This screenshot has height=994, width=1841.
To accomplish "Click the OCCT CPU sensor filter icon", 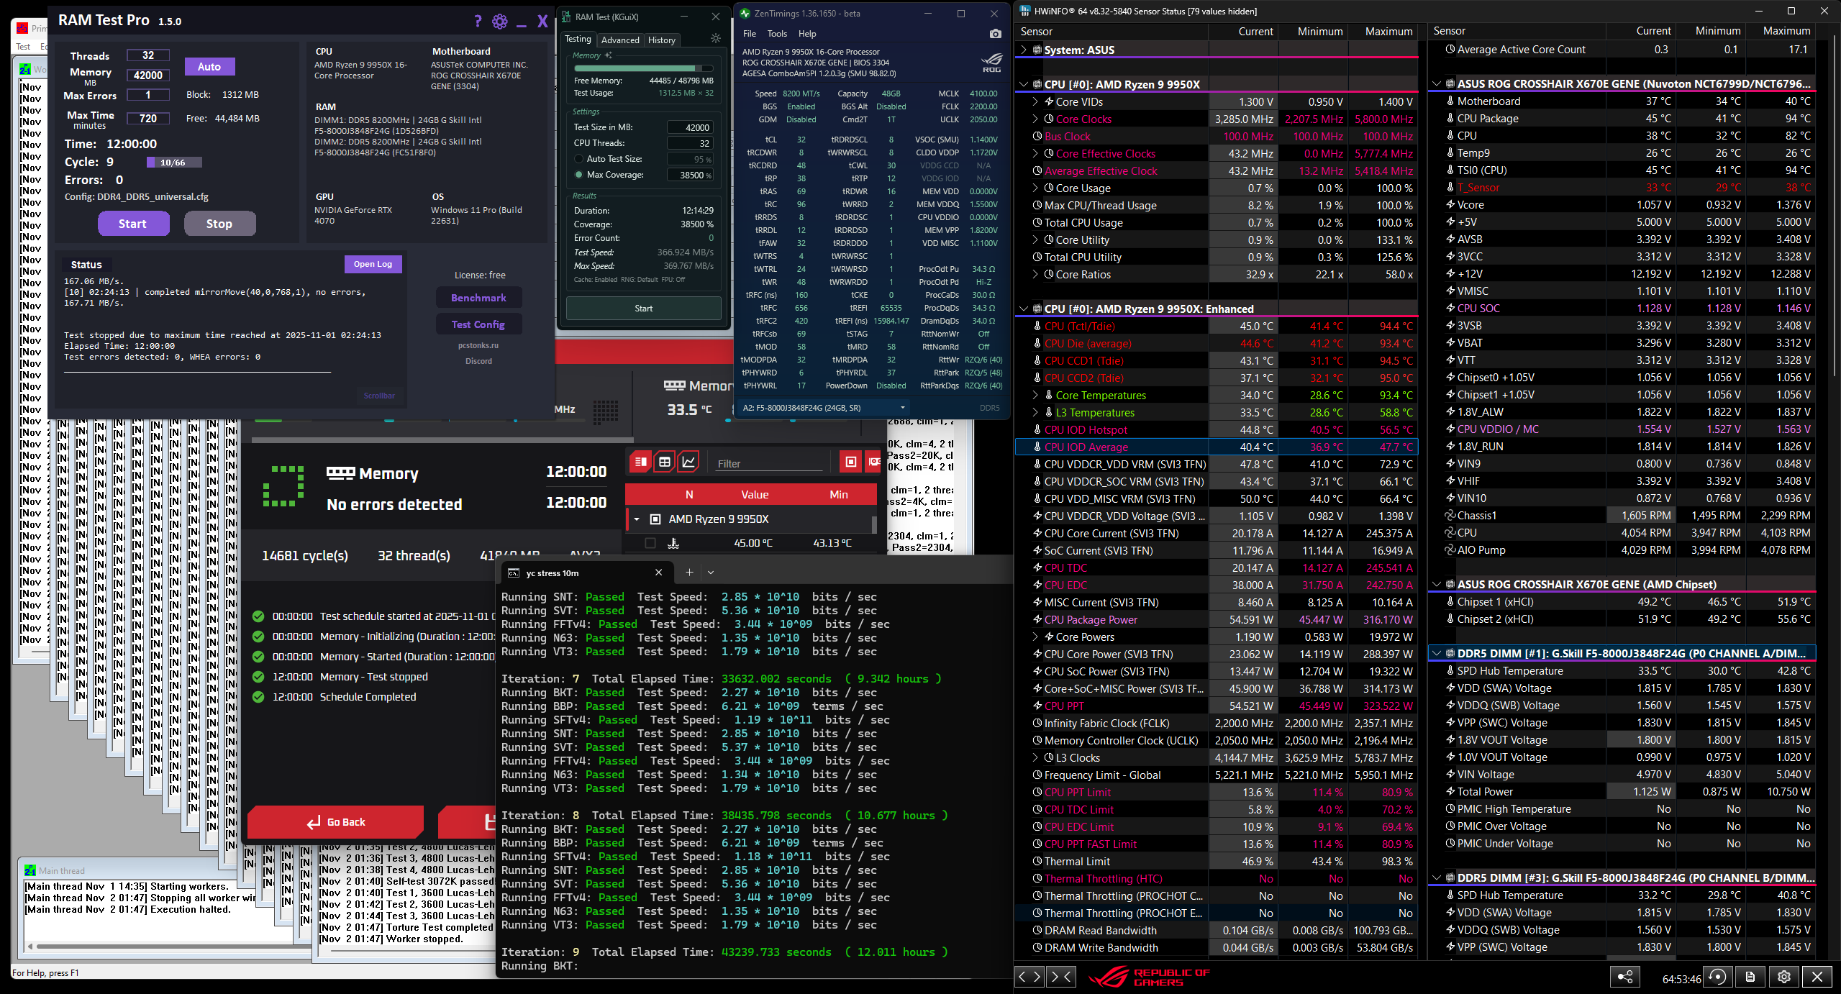I will click(x=850, y=462).
